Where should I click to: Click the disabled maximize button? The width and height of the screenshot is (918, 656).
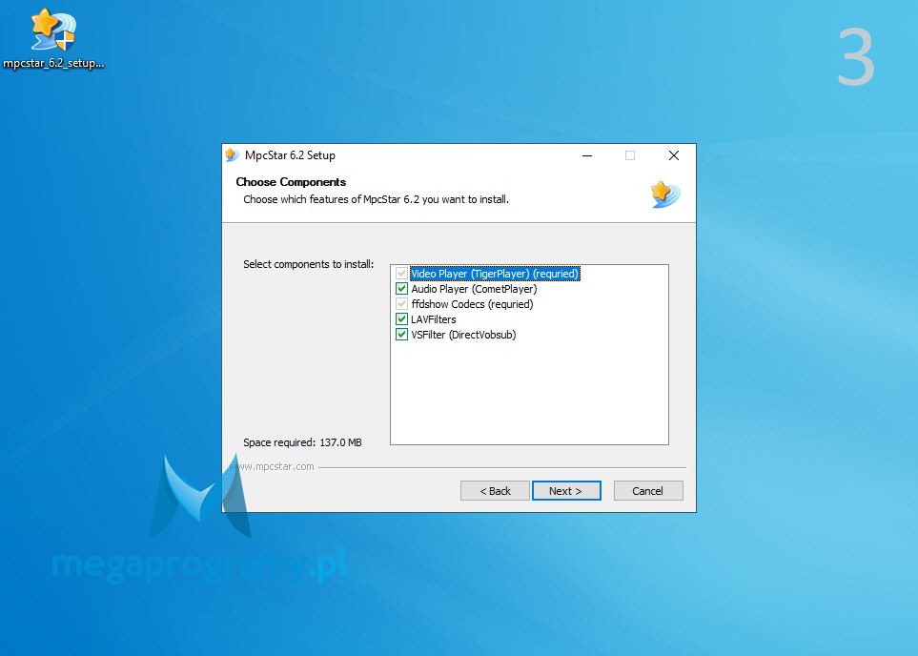pyautogui.click(x=629, y=155)
